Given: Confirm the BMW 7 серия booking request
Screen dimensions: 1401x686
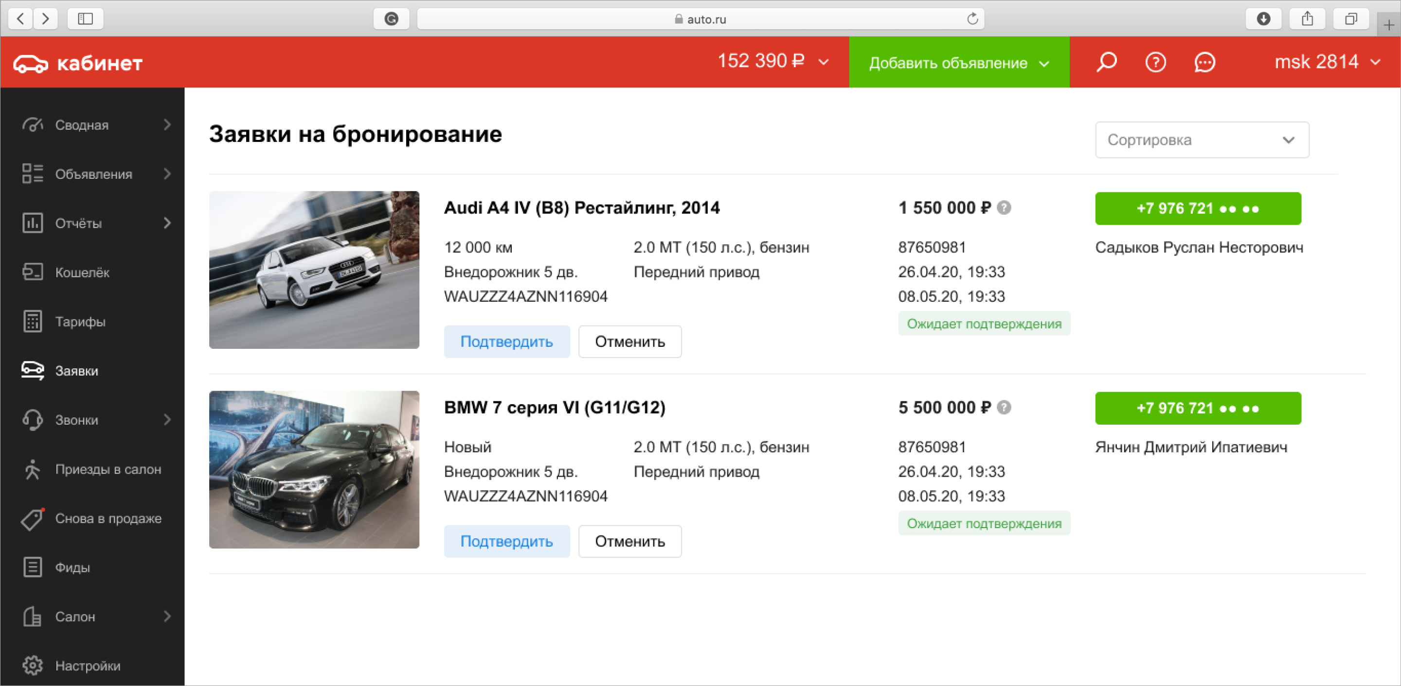Looking at the screenshot, I should point(506,542).
